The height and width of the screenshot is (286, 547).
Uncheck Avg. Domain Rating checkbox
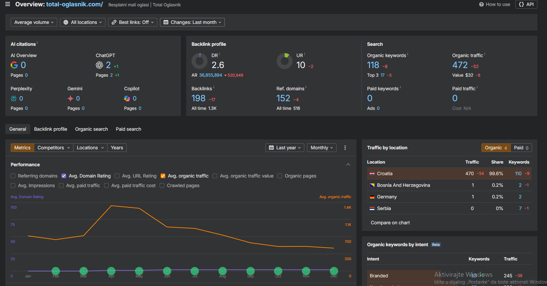[x=64, y=176]
